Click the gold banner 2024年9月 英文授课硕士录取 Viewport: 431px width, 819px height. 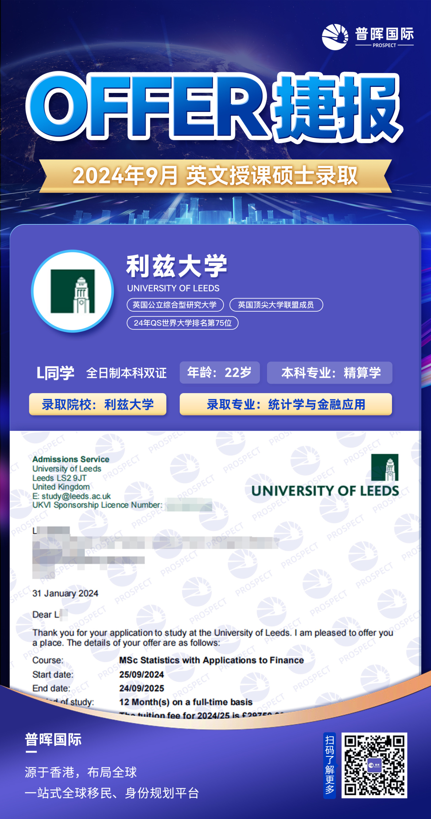click(215, 176)
